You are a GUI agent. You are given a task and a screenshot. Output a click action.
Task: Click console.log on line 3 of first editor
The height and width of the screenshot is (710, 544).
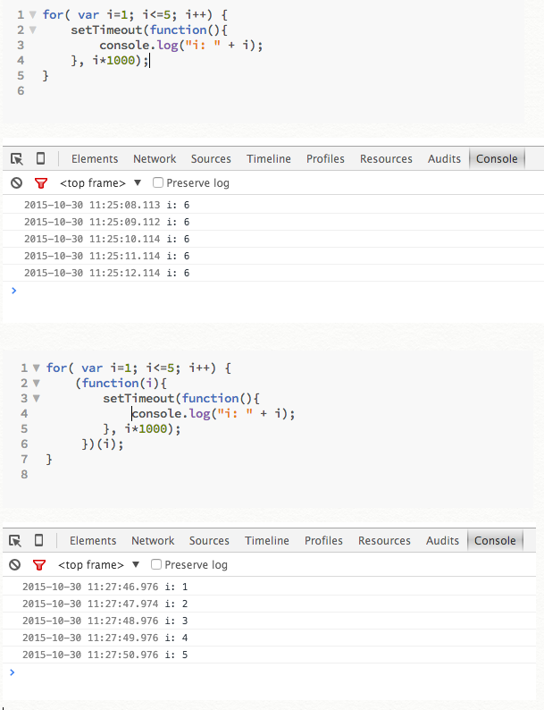click(x=138, y=46)
